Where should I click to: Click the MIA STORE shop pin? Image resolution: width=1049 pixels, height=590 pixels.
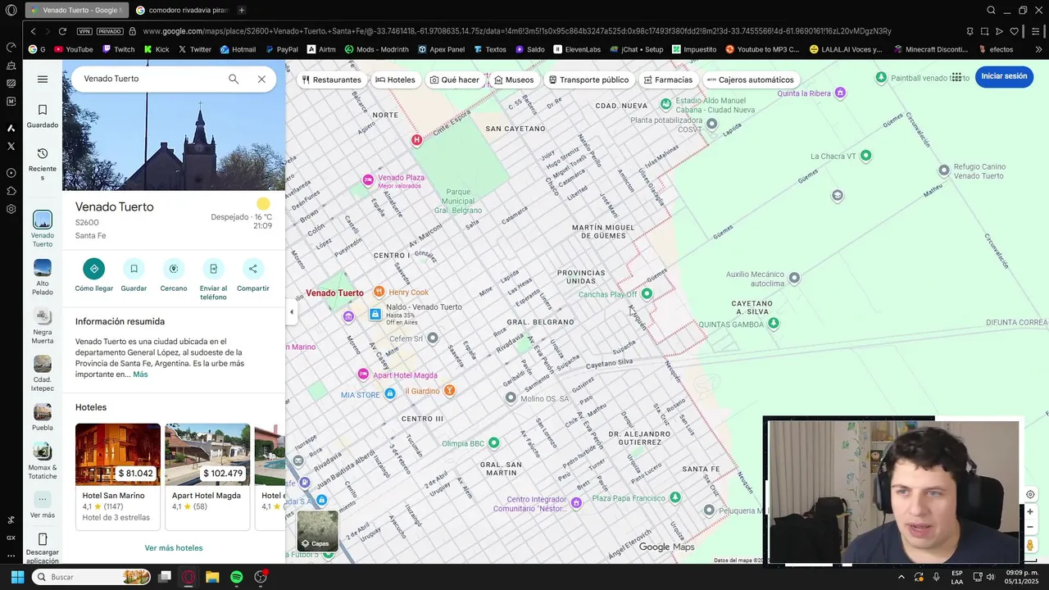tap(390, 394)
